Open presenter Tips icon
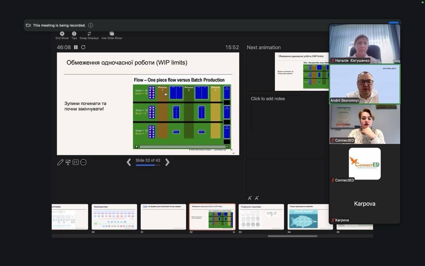The image size is (425, 266). (x=74, y=34)
